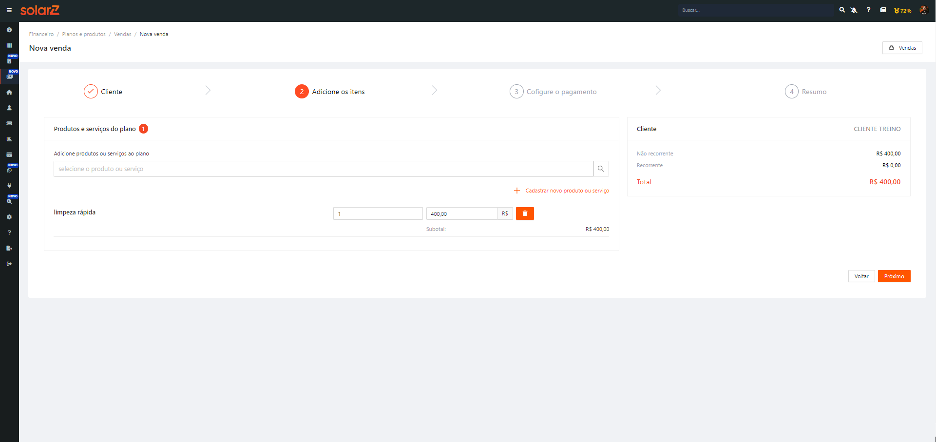The image size is (936, 442).
Task: Select the Cofigure o pagamento step
Action: 554,92
